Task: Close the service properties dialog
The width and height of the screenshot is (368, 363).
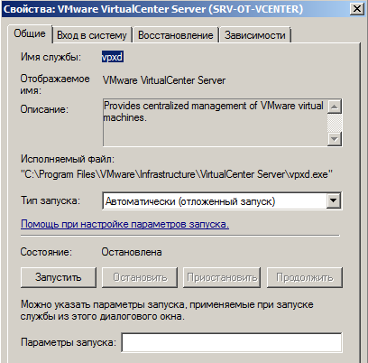Action: tap(357, 8)
